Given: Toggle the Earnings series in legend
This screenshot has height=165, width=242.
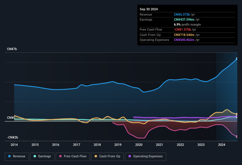Looking at the screenshot, I should click(x=42, y=156).
